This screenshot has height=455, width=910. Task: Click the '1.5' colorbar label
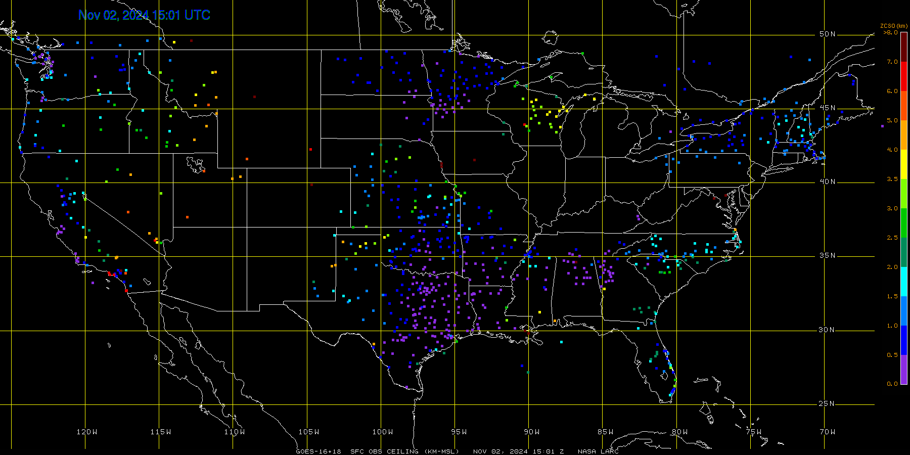(892, 296)
